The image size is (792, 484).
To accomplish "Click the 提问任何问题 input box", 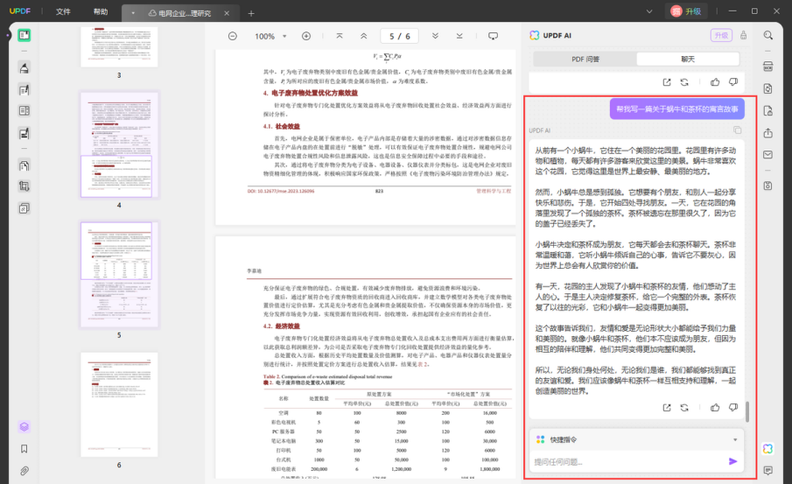I will click(x=629, y=462).
